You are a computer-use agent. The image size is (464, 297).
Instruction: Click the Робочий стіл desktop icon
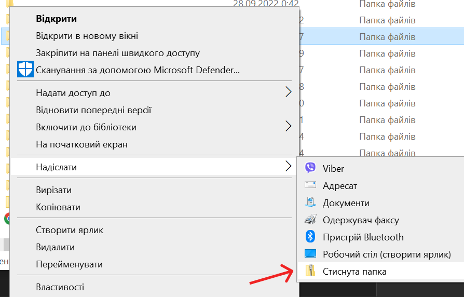point(310,254)
